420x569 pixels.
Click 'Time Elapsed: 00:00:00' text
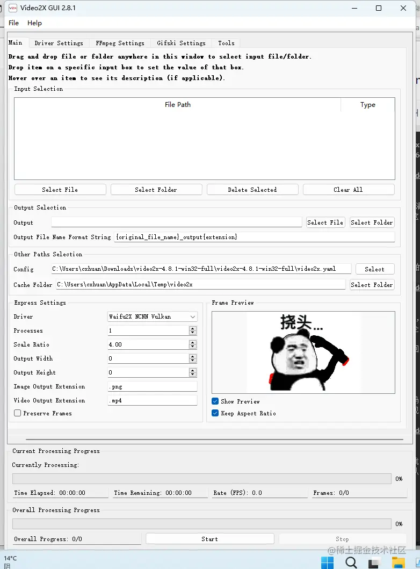click(x=50, y=493)
